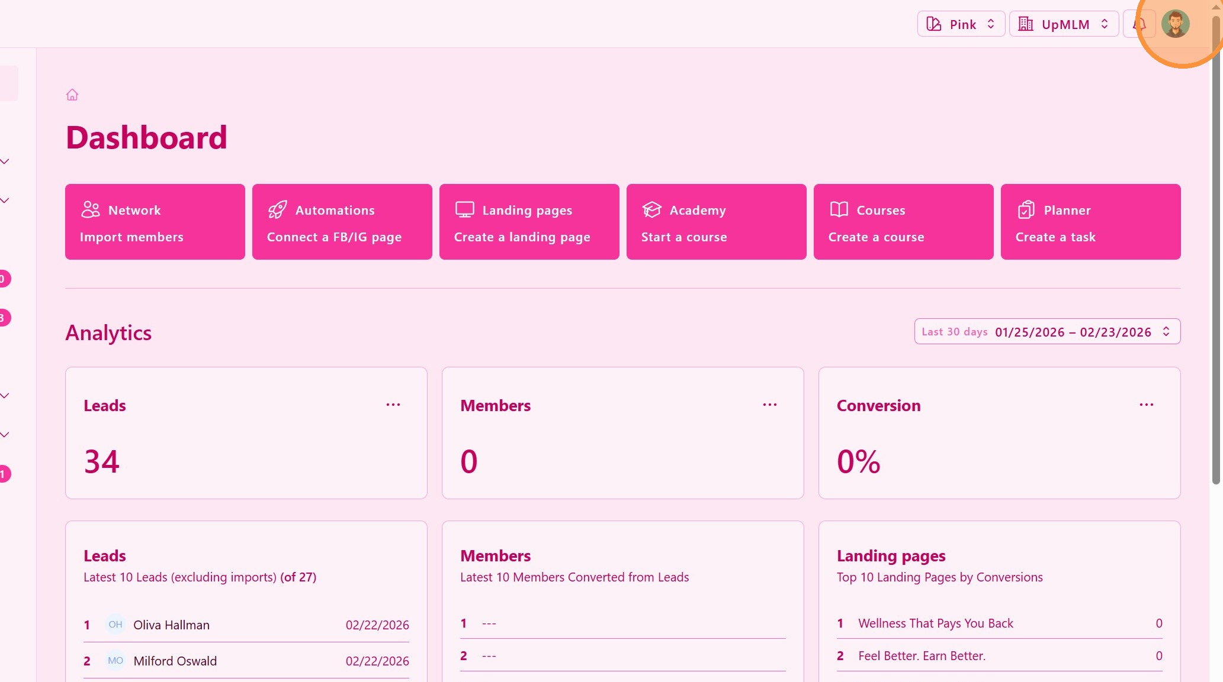Click the vertical page scrollbar
Viewport: 1223px width, 682px height.
[x=1215, y=248]
